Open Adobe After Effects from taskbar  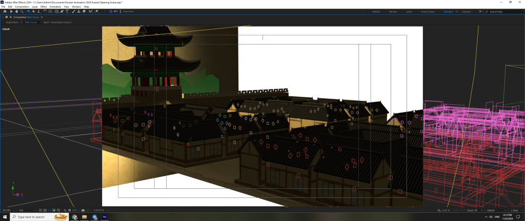click(105, 217)
